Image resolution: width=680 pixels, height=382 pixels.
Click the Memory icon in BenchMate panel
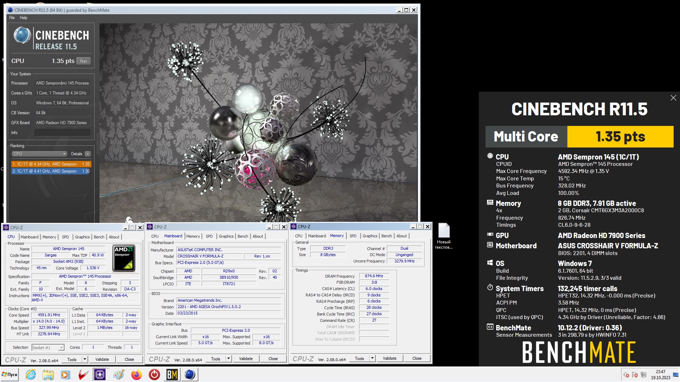(490, 203)
